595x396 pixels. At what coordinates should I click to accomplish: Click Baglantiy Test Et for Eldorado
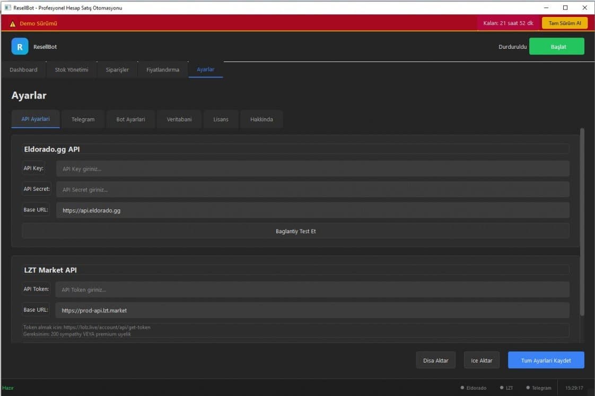coord(295,231)
